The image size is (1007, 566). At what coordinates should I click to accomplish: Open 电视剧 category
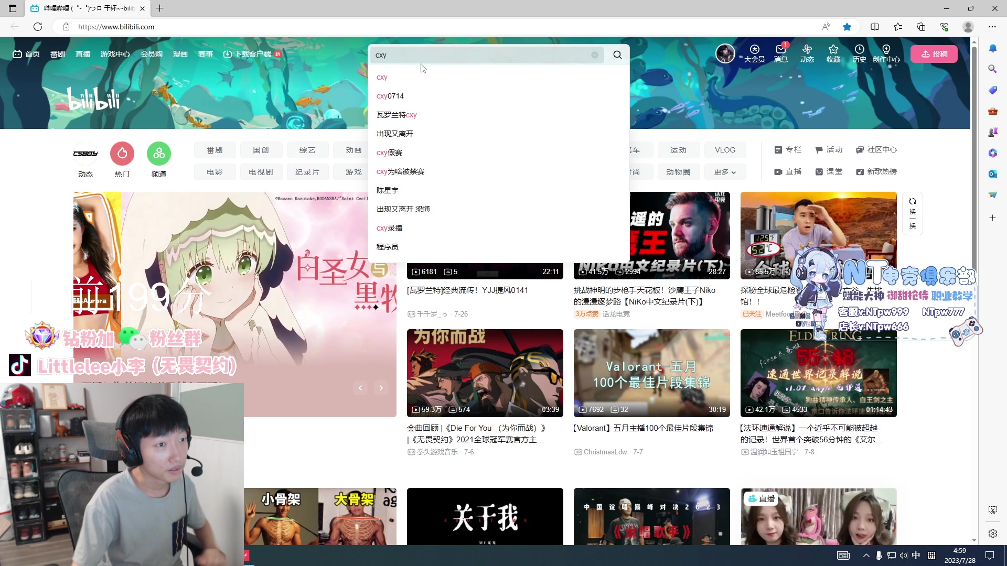(x=261, y=172)
